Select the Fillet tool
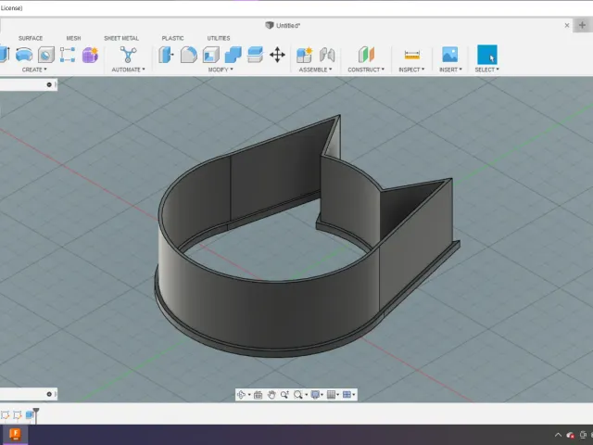Screen dimensions: 593x445 pos(188,55)
